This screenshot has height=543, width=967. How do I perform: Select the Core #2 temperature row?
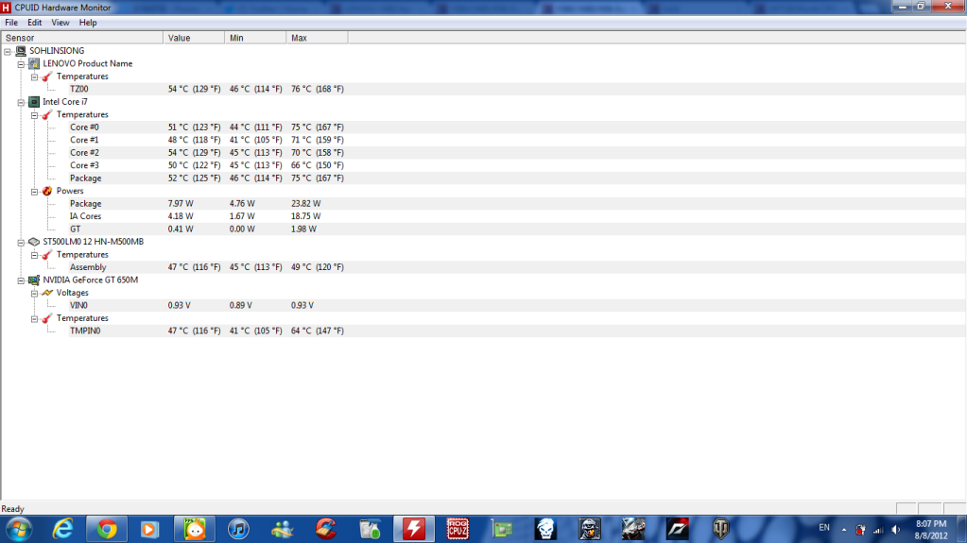click(x=84, y=153)
